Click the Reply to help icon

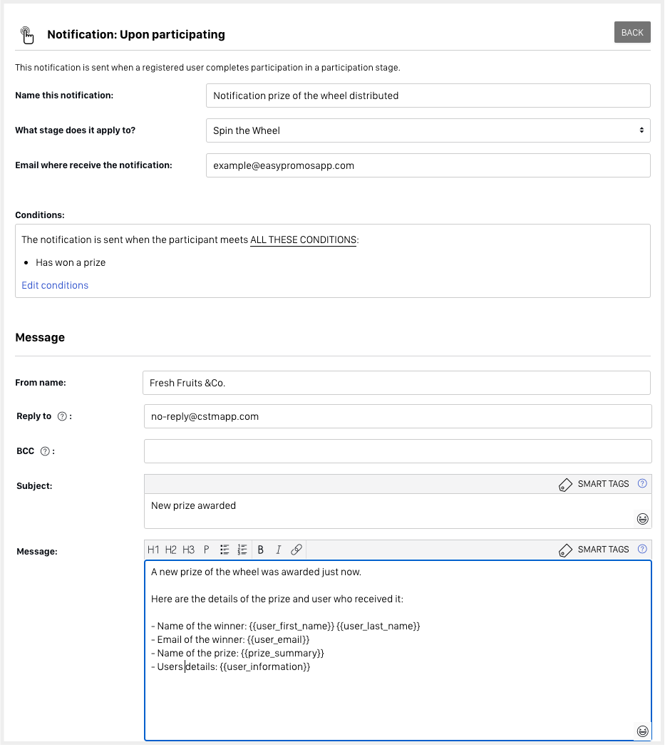62,417
